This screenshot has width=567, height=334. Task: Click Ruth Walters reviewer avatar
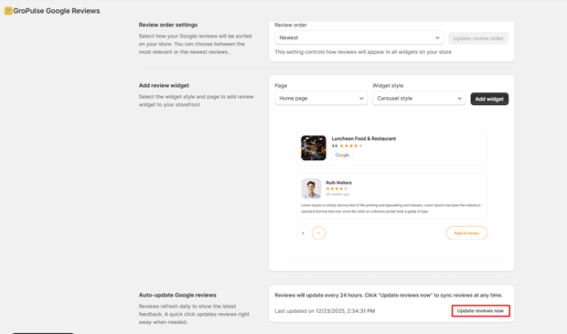[x=311, y=189]
